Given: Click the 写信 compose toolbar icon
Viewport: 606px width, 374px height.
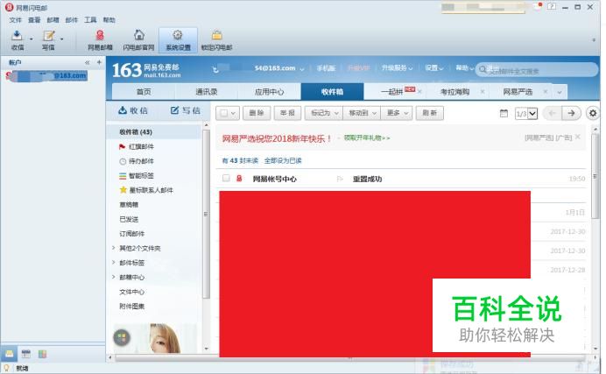Looking at the screenshot, I should (48, 40).
